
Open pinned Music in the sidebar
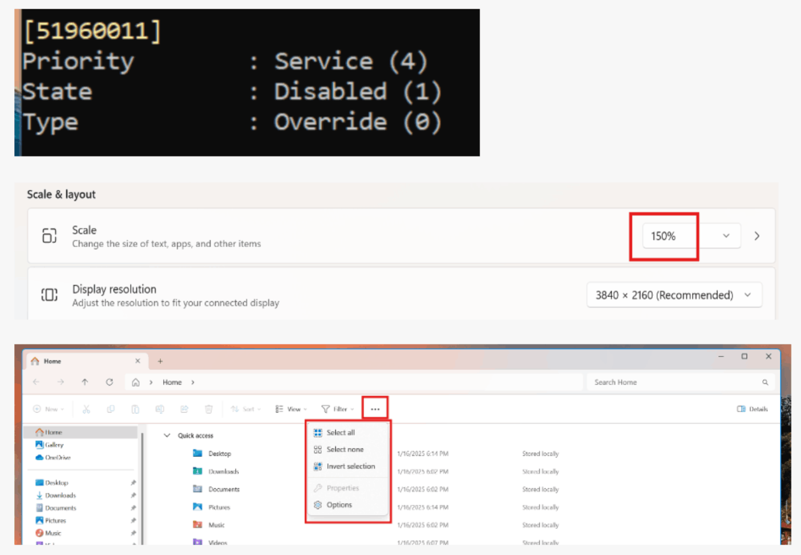click(48, 533)
